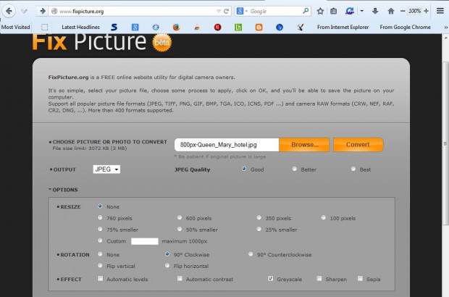Select Resize None option

100,206
